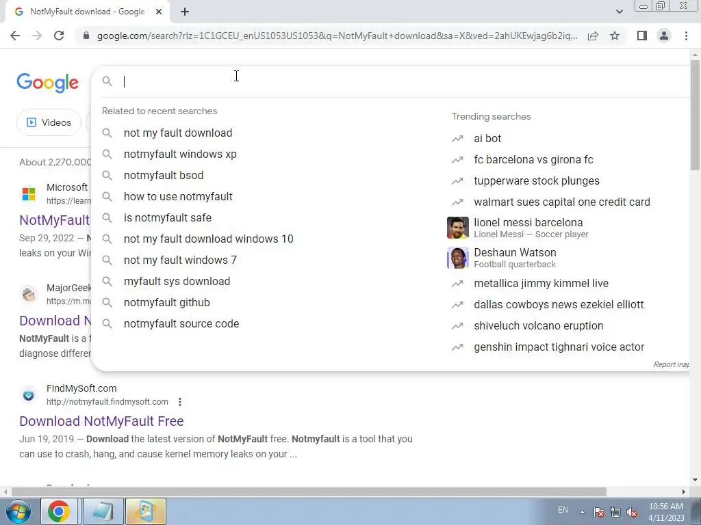Viewport: 701px width, 525px height.
Task: Click MajorGeeks favicon
Action: (x=29, y=295)
